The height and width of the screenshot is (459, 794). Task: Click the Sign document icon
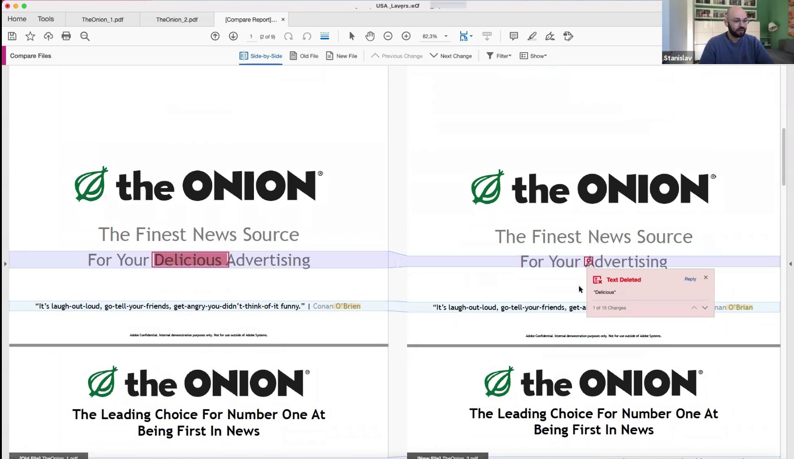tap(550, 36)
